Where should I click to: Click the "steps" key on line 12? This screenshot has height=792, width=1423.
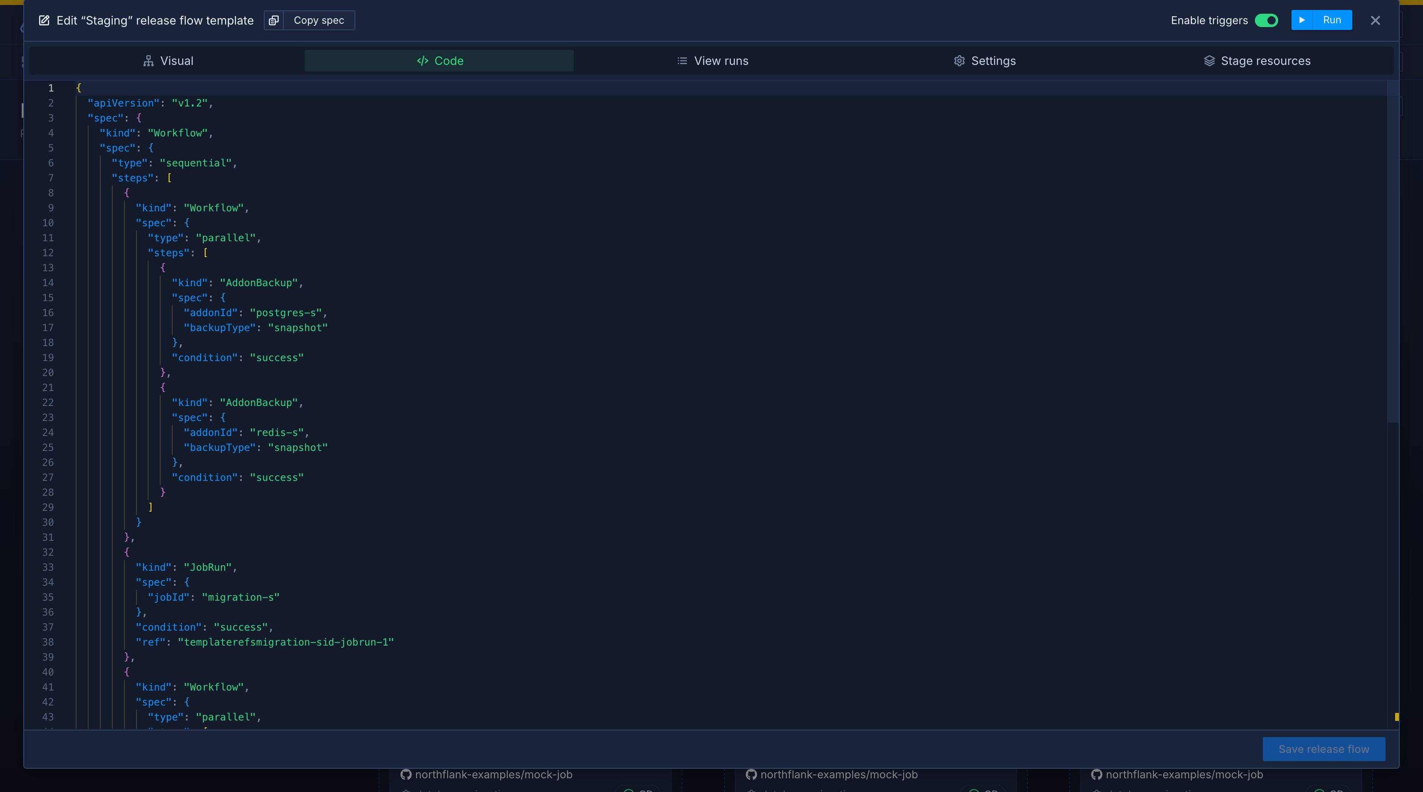click(169, 252)
